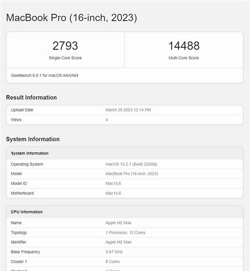250x271 pixels.
Task: Select the 14488 multi-core score value
Action: point(184,46)
